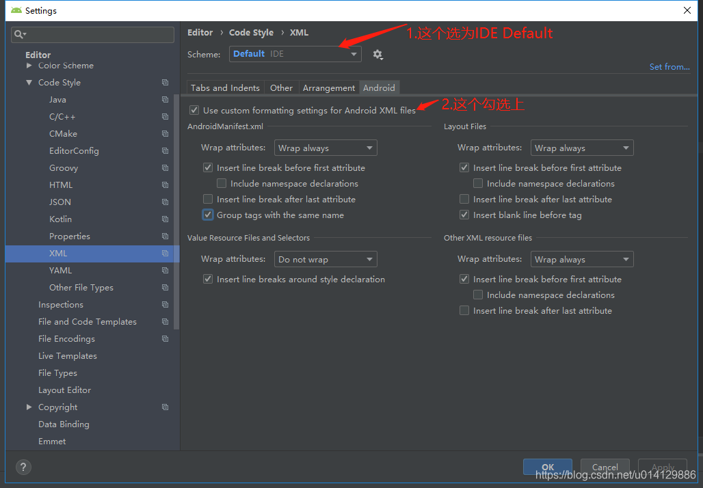The image size is (703, 488).
Task: Click the help question mark button
Action: coord(23,467)
